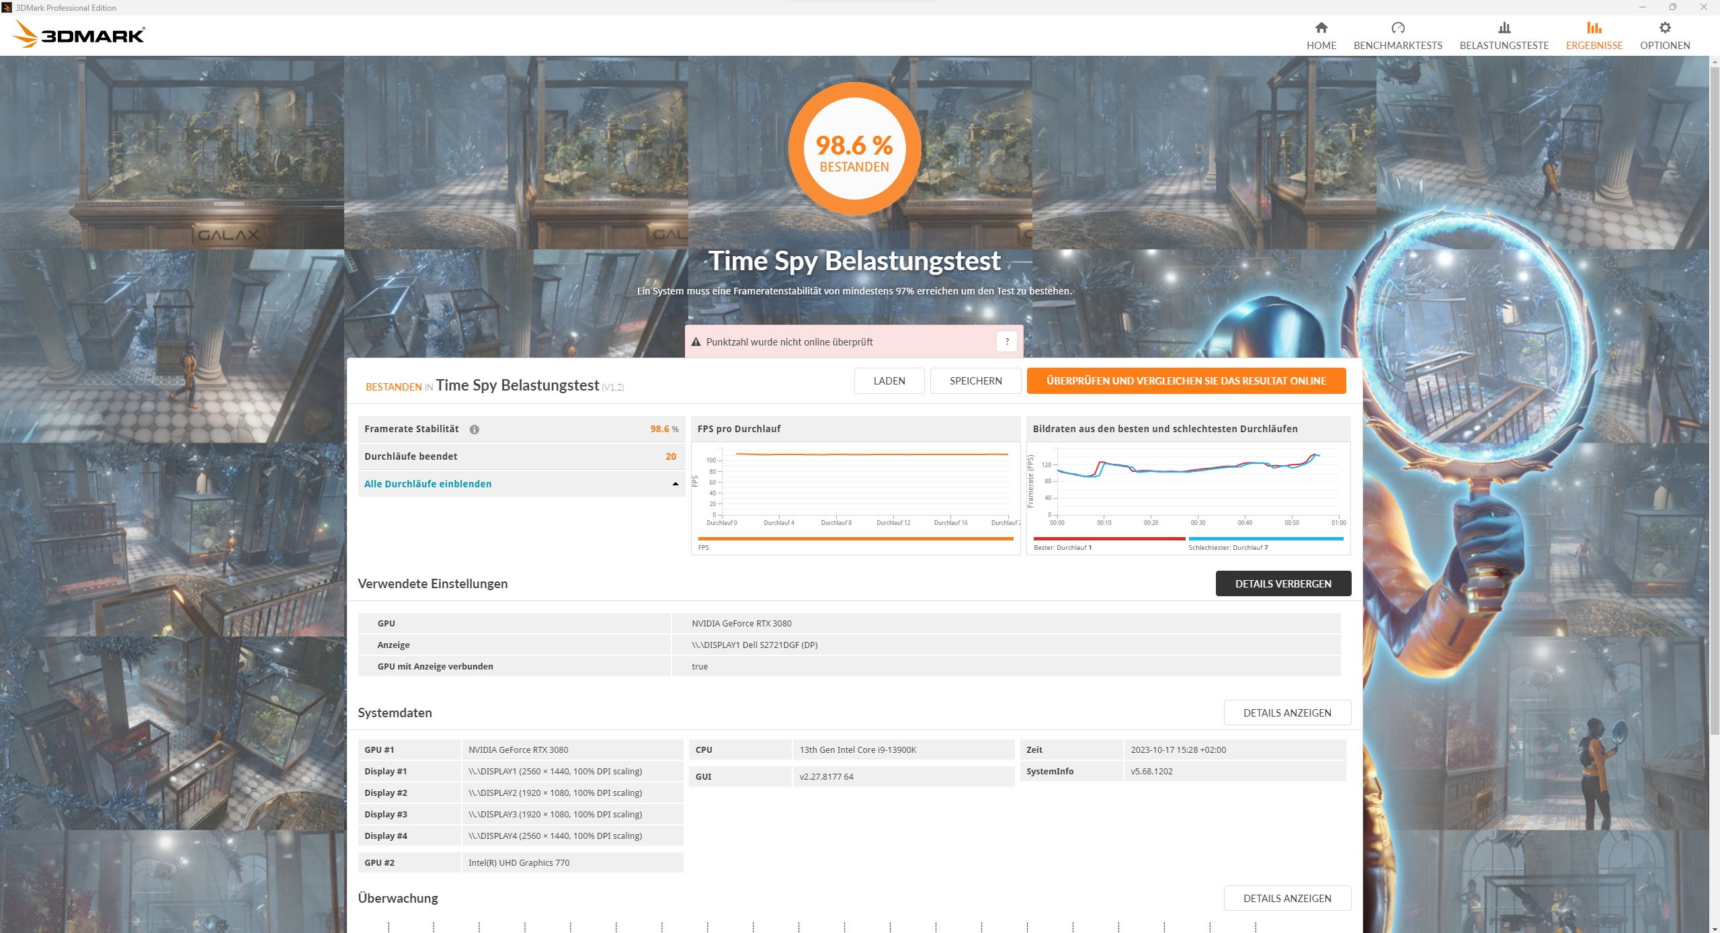The width and height of the screenshot is (1720, 933).
Task: Open Benchmarktests via gauge icon
Action: [1397, 28]
